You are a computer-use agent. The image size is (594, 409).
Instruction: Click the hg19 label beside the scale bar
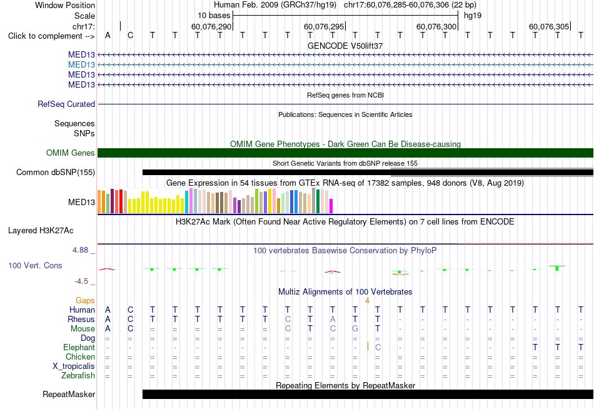pyautogui.click(x=473, y=16)
